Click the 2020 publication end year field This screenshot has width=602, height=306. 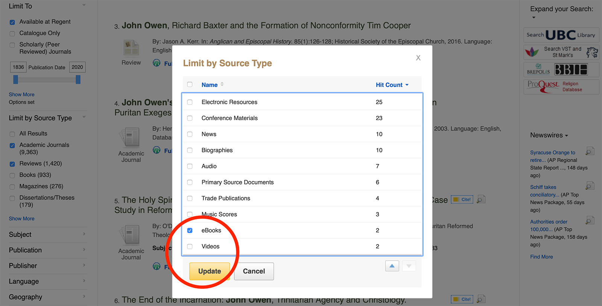point(77,67)
